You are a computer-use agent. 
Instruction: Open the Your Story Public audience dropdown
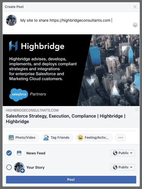point(123,167)
